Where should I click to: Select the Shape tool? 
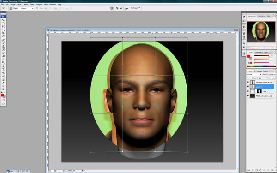tap(3, 76)
